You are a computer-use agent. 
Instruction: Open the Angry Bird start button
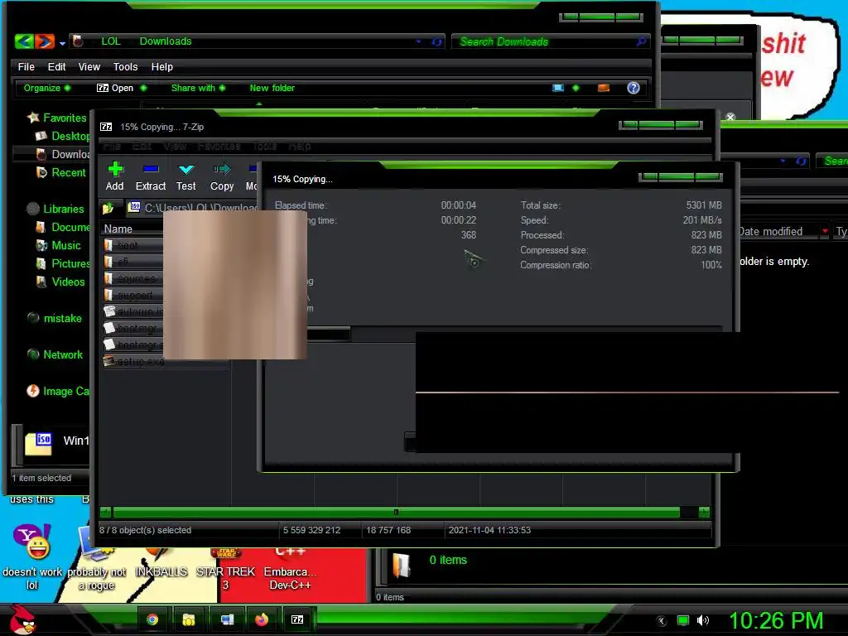tap(22, 619)
